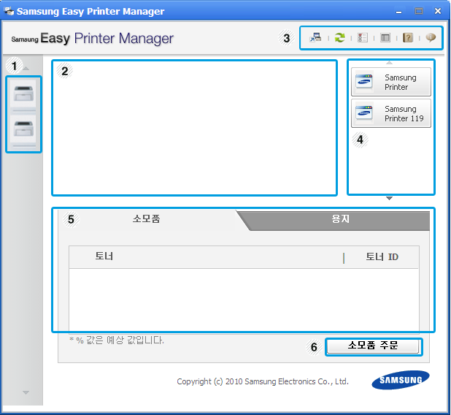Close the Easy Printer Manager window
451x415 pixels.
point(438,11)
